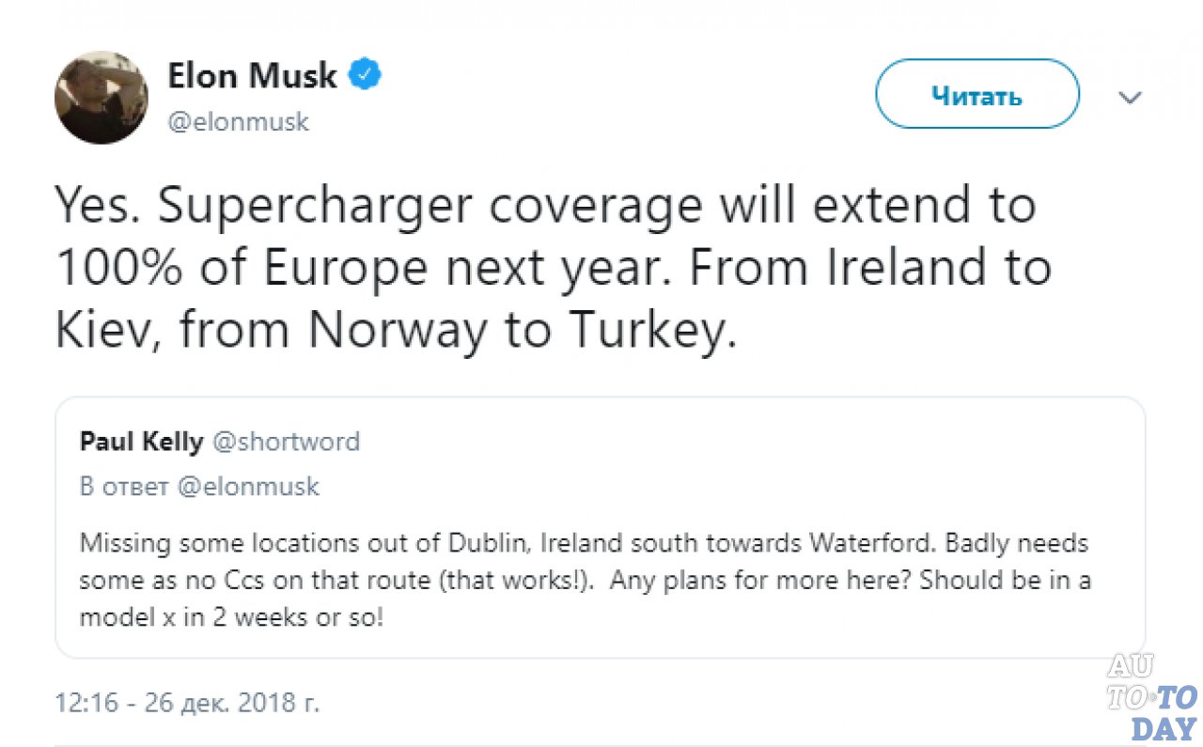Open the tweet options chevron dropdown
The image size is (1203, 747).
pos(1130,98)
